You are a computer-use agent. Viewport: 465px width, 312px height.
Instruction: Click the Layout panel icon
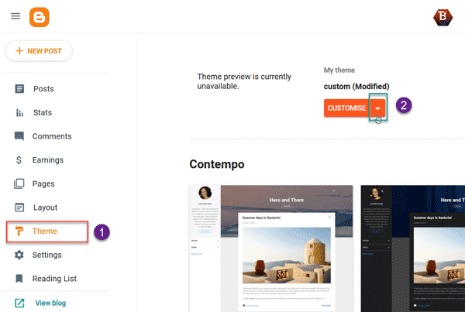[x=19, y=207]
